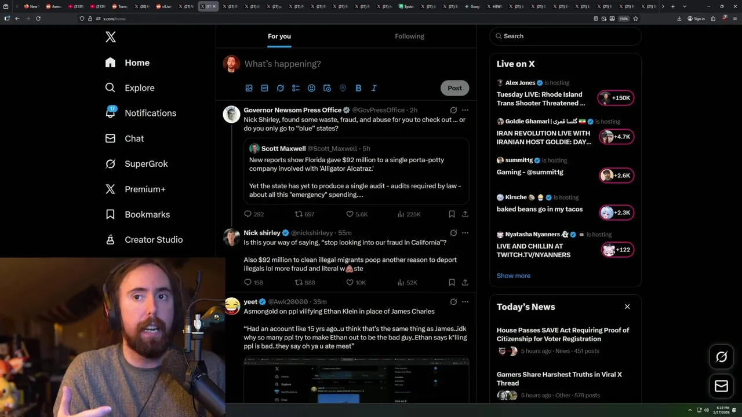
Task: View 52K analytics on Nick shirley post
Action: 408,283
